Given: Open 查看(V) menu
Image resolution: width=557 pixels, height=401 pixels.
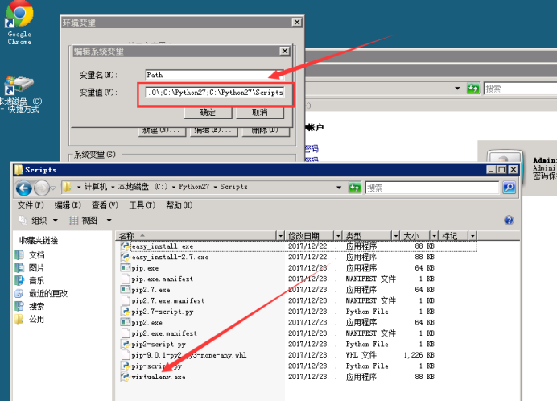Looking at the screenshot, I should 105,205.
